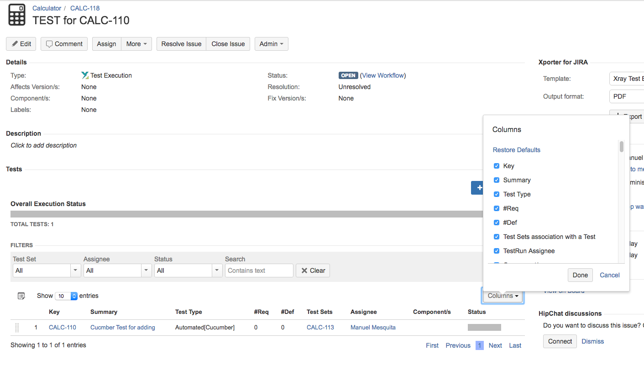
Task: Click the Assign button
Action: (x=107, y=44)
